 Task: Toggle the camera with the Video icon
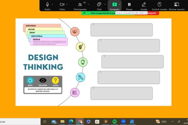[x=62, y=4]
